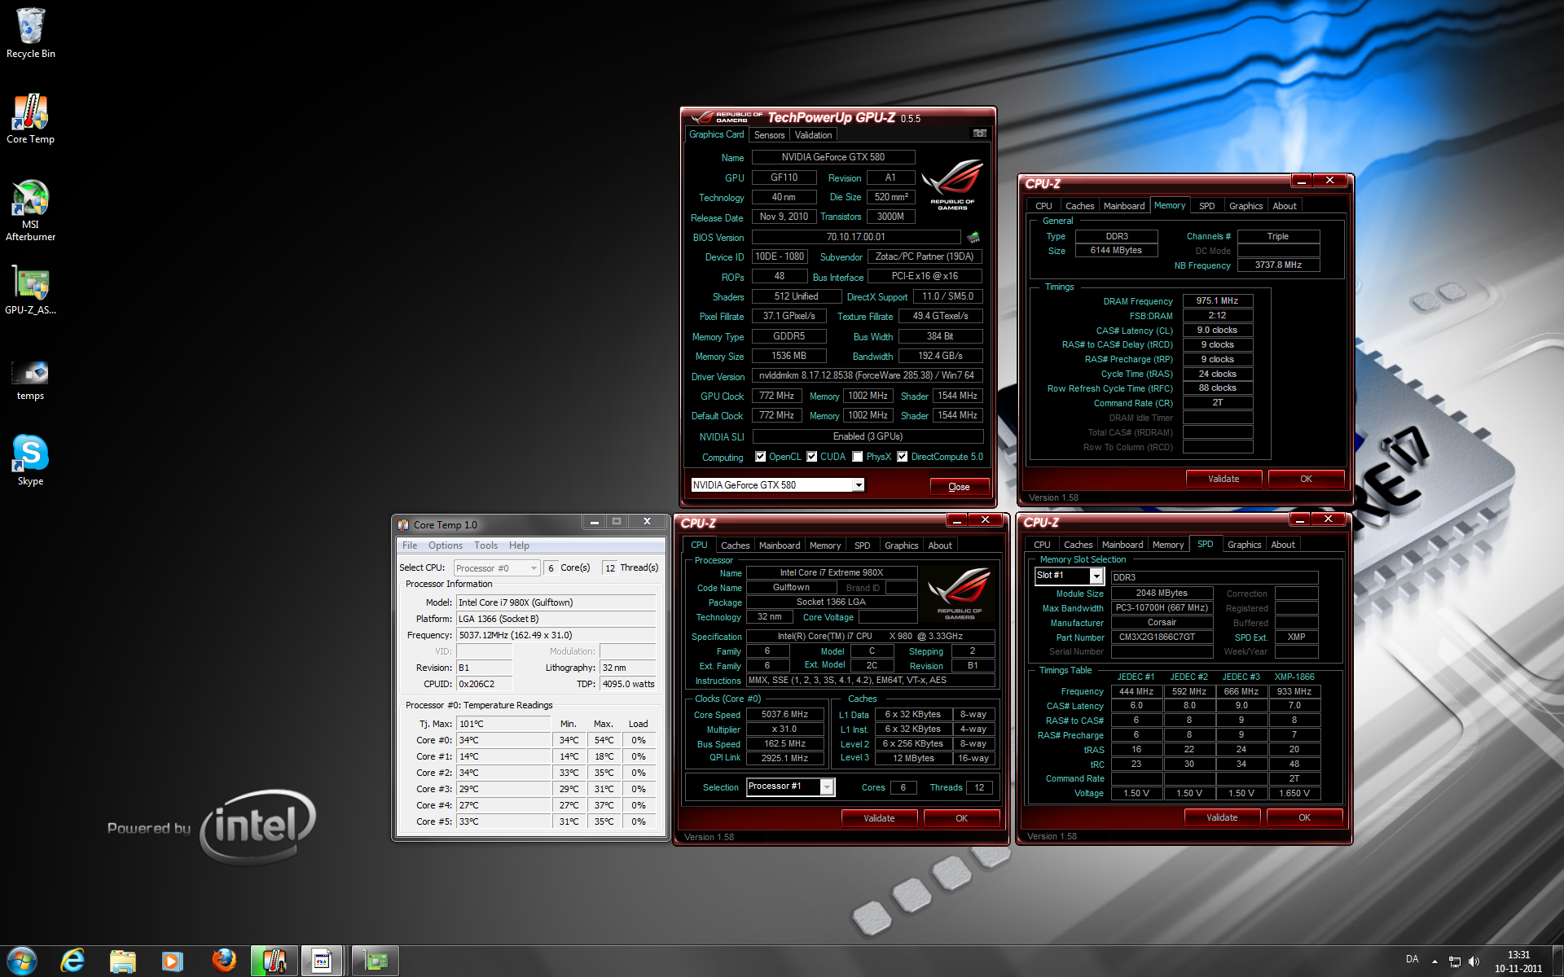Viewport: 1564px width, 977px height.
Task: Click OK in CPU-Z memory window
Action: 1306,479
